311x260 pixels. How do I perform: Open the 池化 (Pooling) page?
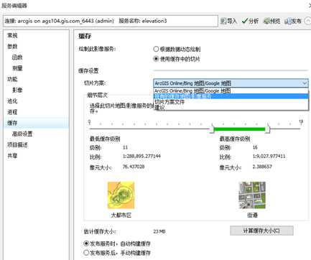pos(12,101)
